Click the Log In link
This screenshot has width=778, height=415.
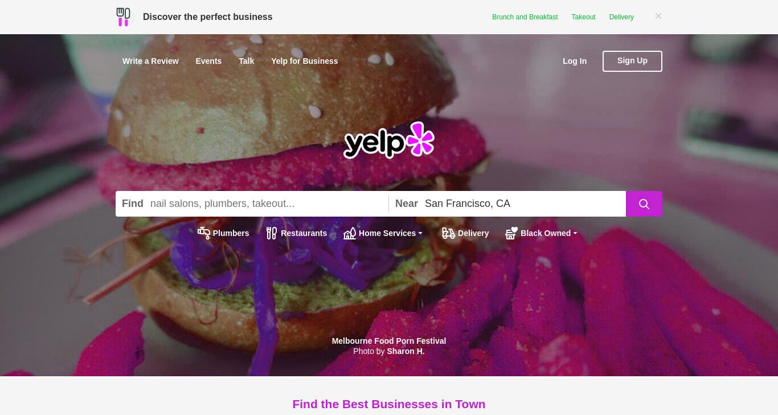click(575, 61)
